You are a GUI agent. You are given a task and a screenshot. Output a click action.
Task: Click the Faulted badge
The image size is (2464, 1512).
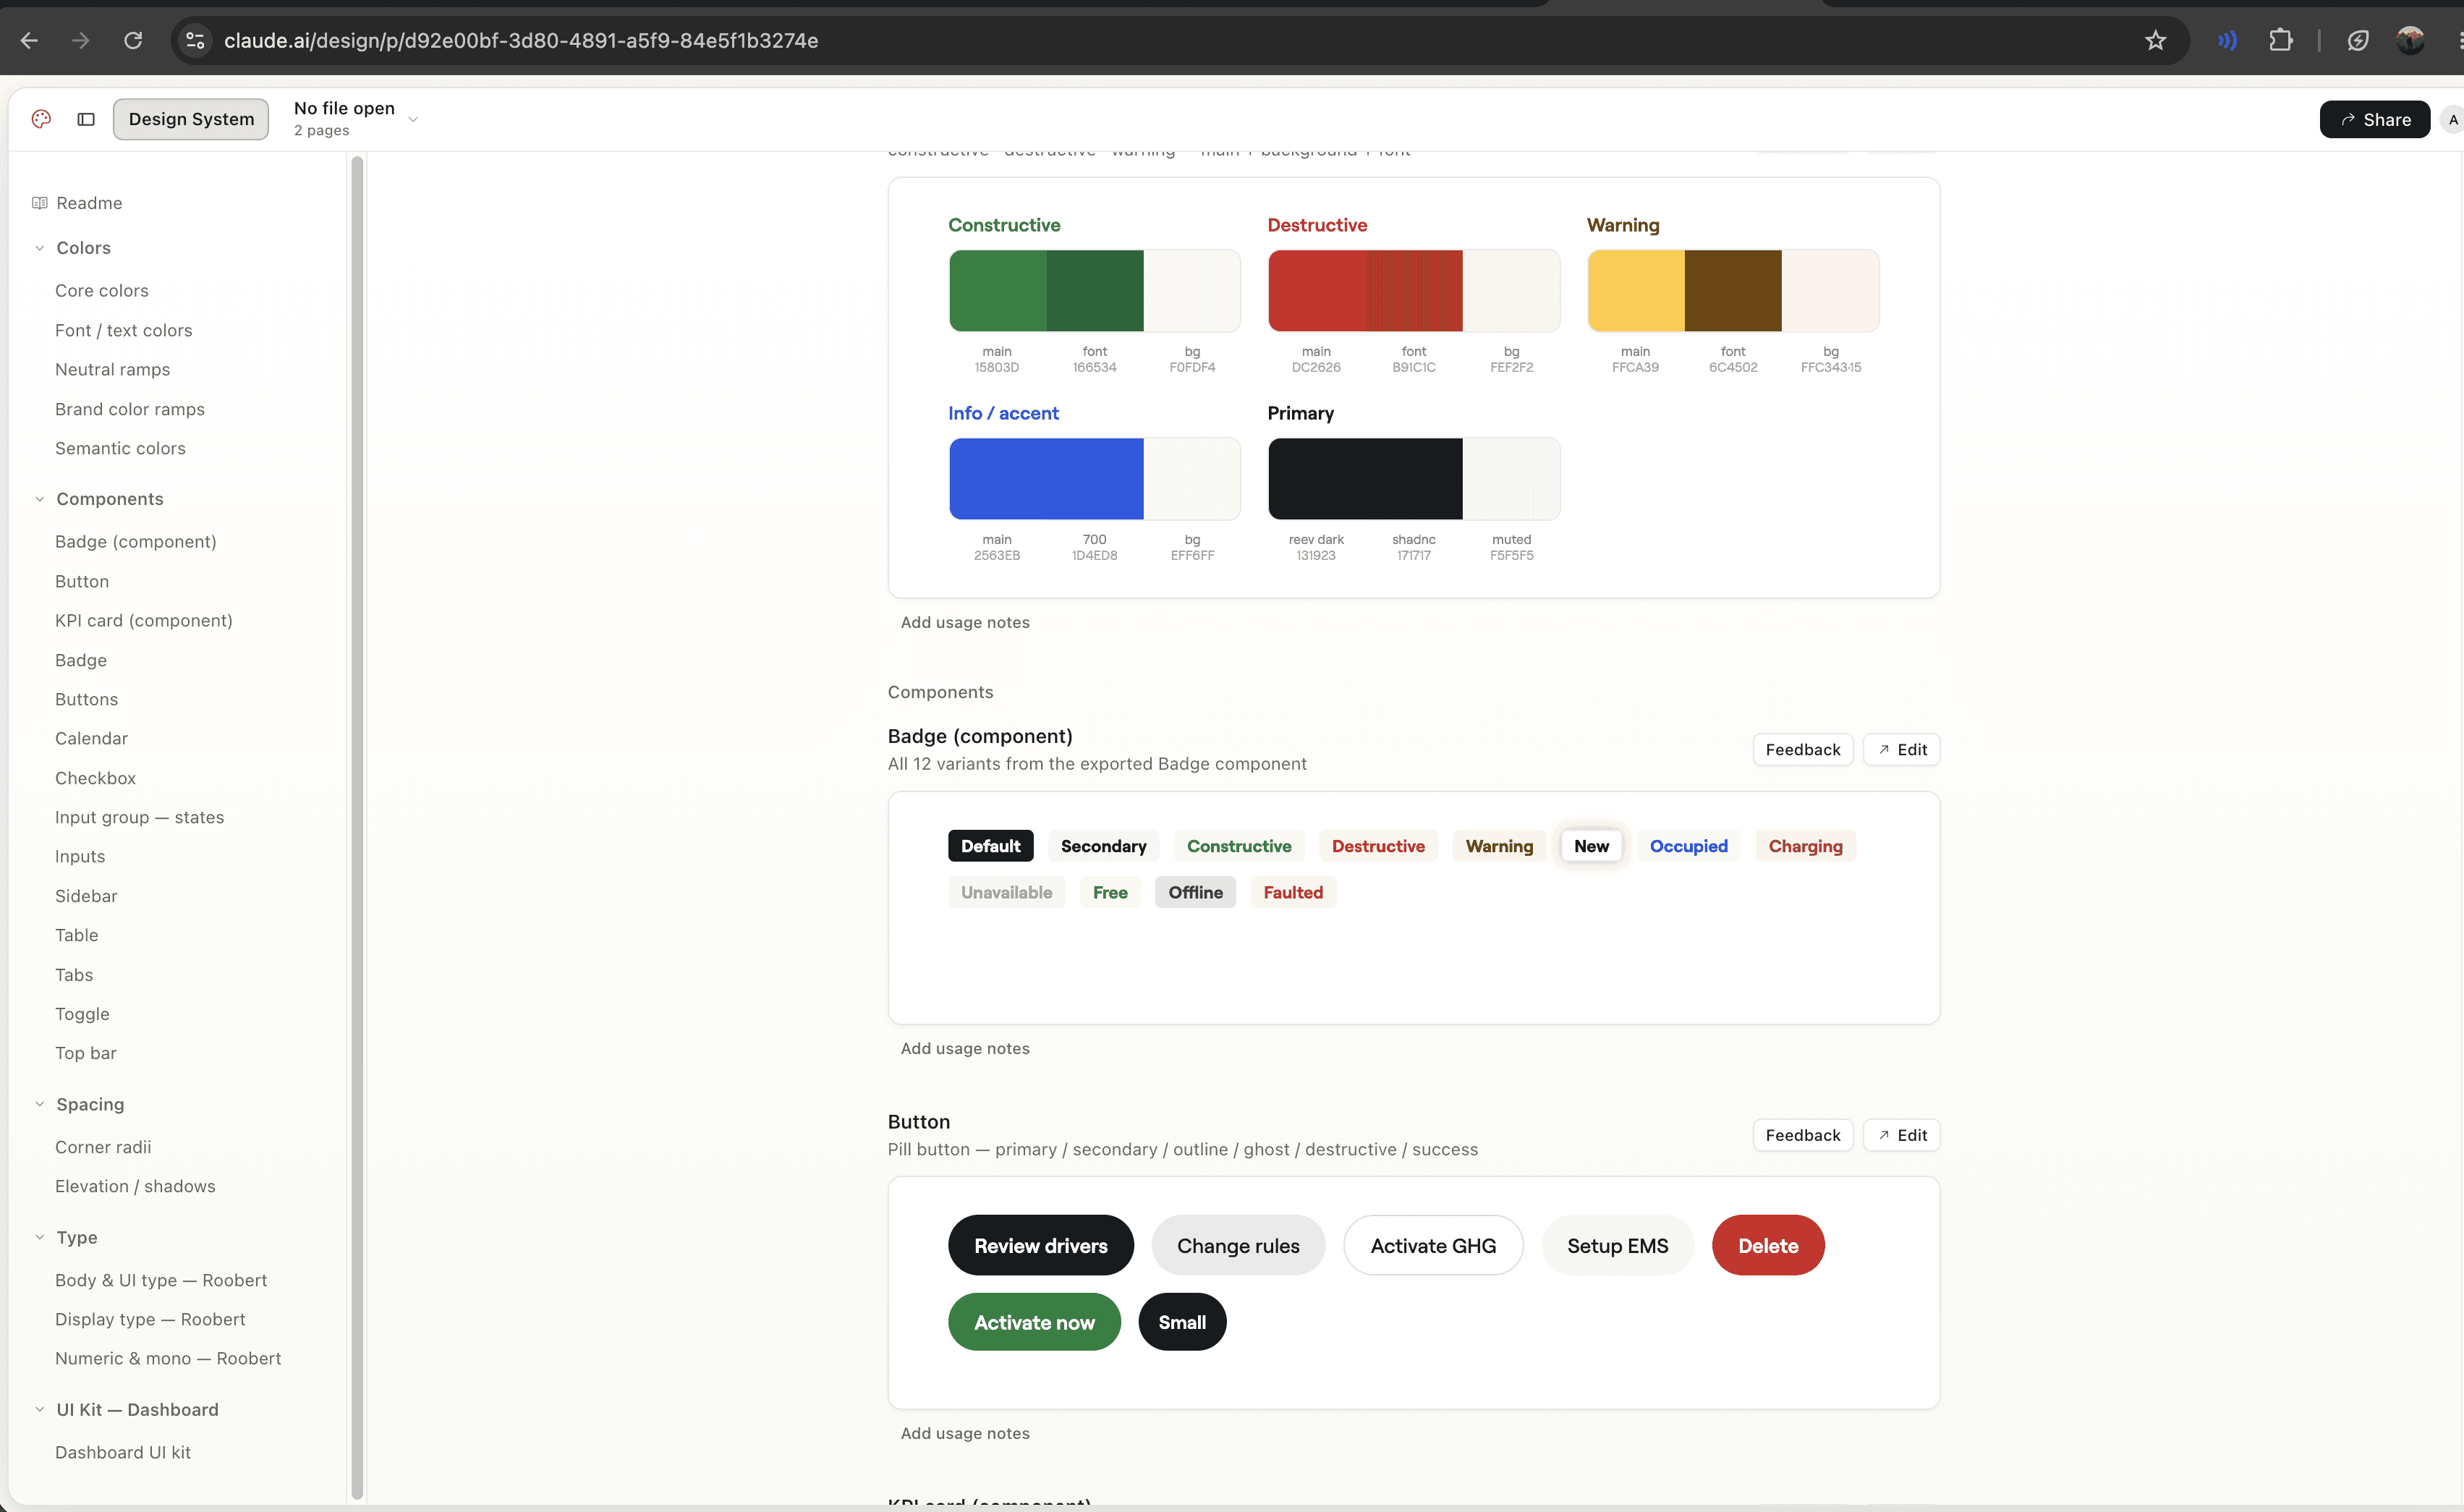pos(1293,892)
